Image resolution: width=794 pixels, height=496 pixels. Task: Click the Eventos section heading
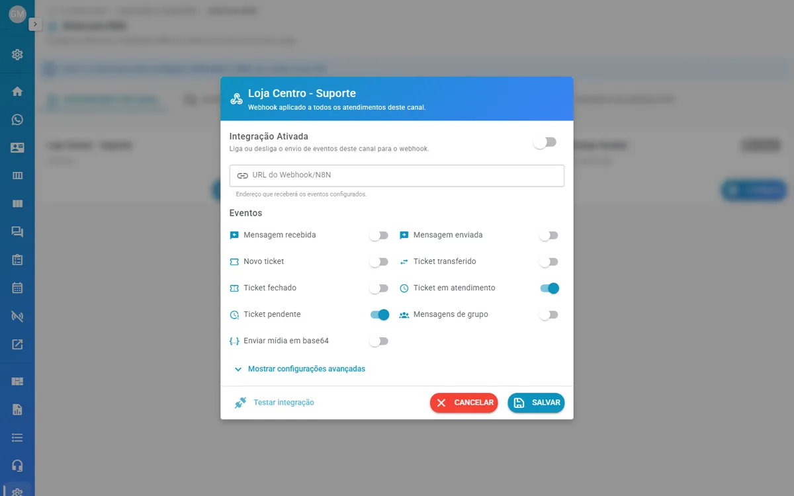tap(245, 213)
